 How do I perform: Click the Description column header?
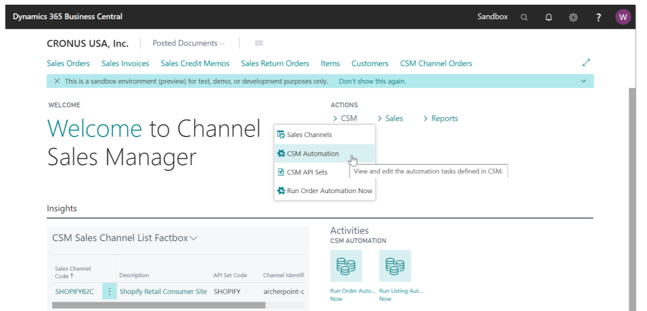pos(134,275)
